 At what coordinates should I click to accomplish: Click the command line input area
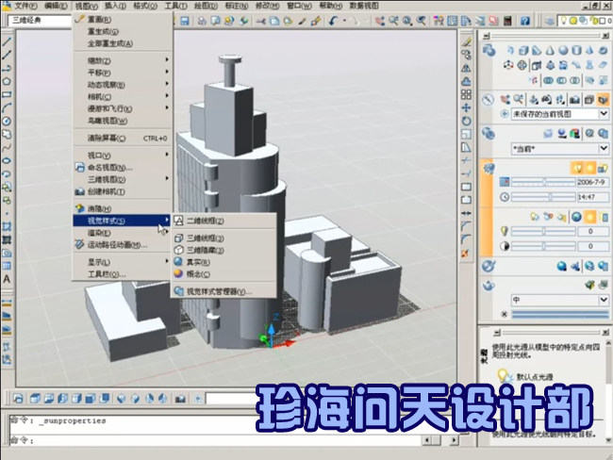pos(215,440)
